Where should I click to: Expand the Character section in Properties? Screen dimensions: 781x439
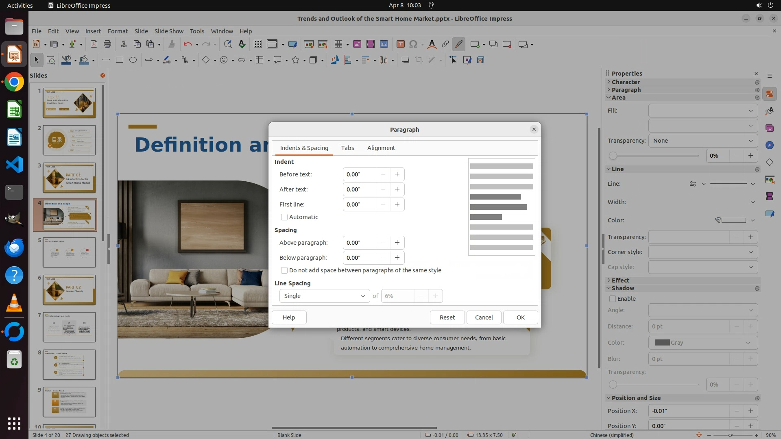626,82
